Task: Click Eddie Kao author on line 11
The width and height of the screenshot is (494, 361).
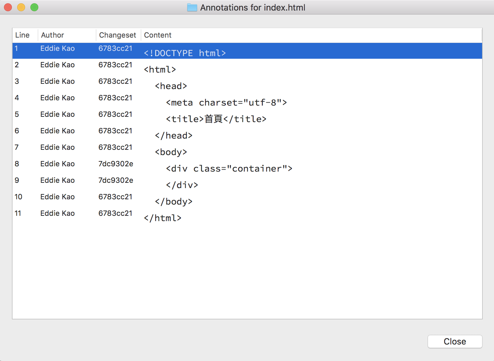Action: tap(57, 213)
